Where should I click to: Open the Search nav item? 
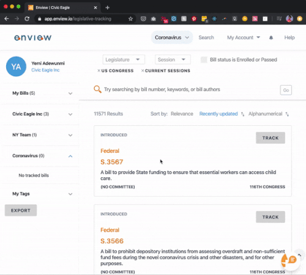tap(206, 37)
